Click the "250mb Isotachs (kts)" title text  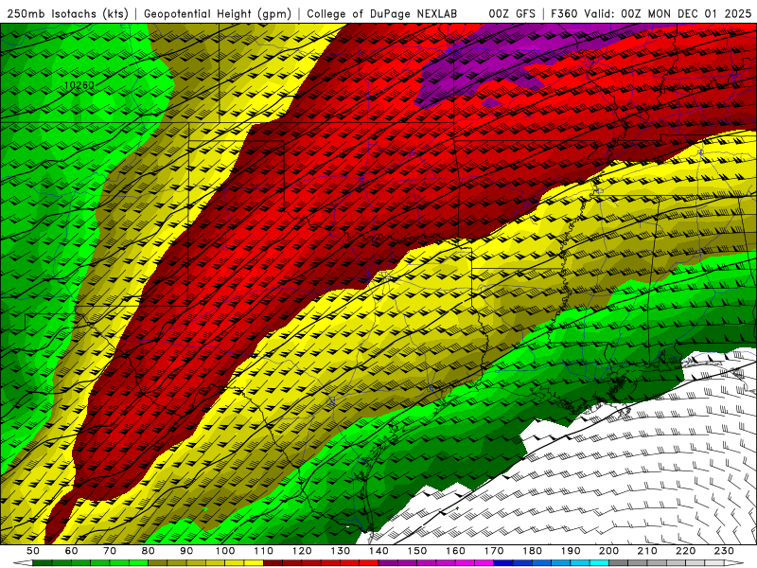point(68,13)
